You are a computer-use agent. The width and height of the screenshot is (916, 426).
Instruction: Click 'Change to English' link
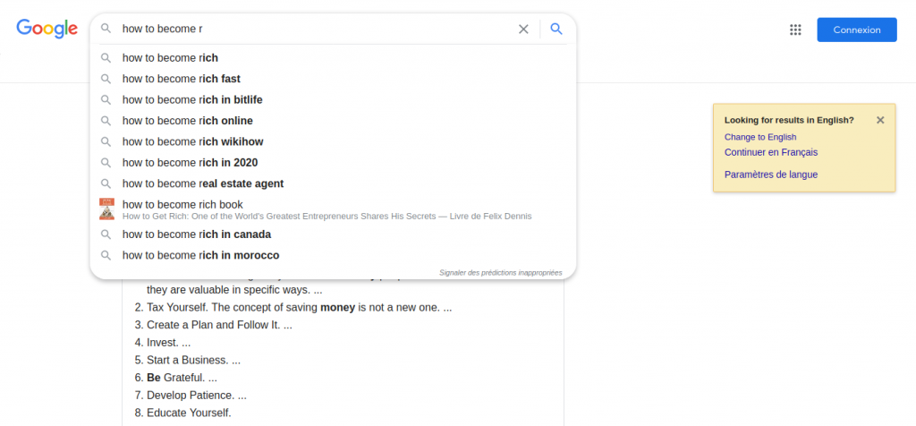pyautogui.click(x=760, y=137)
